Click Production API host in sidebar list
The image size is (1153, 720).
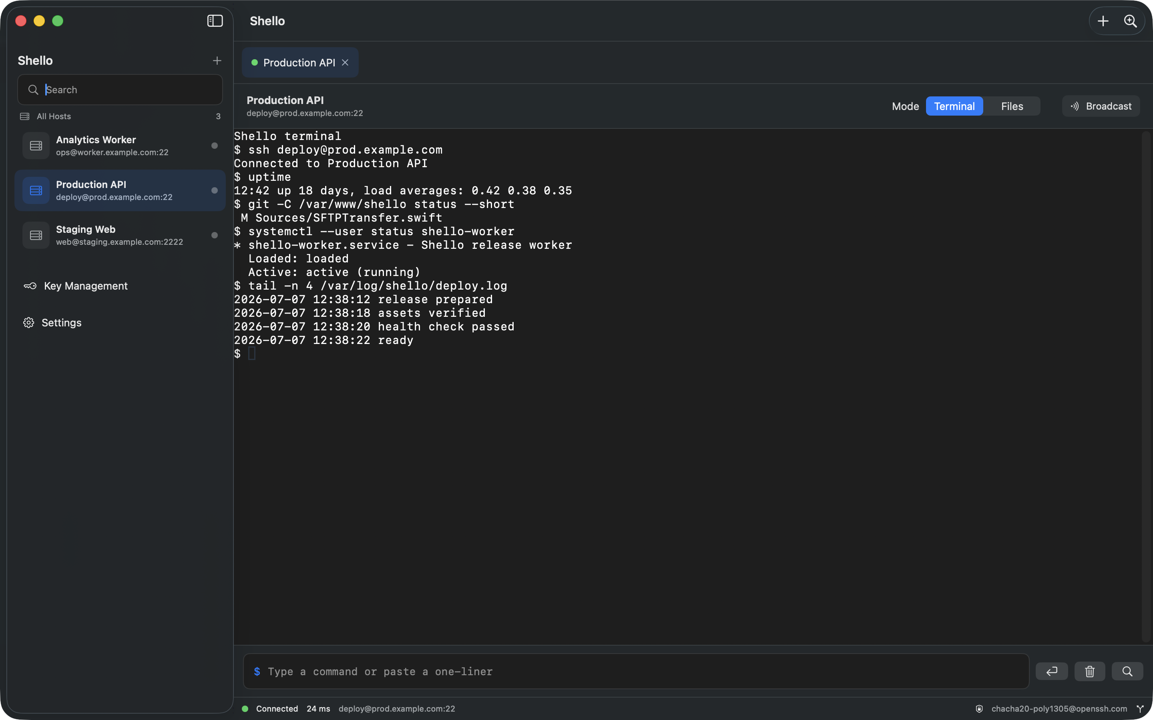(120, 190)
